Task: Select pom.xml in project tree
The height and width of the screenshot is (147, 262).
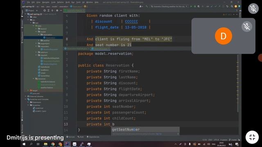Action: pos(35,94)
